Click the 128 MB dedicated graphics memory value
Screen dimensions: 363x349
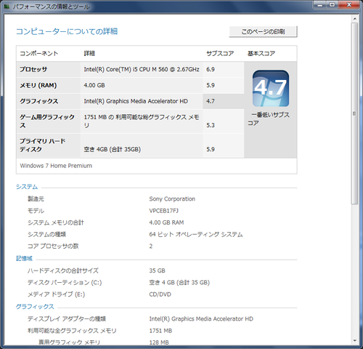coord(159,342)
